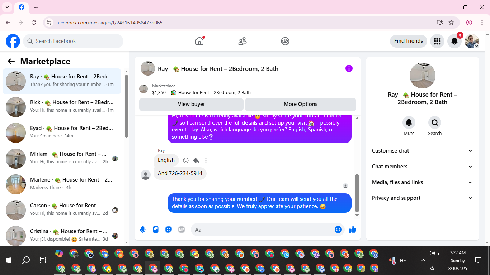Click the 'And 726-234-5914' message
The height and width of the screenshot is (275, 490).
point(180,173)
